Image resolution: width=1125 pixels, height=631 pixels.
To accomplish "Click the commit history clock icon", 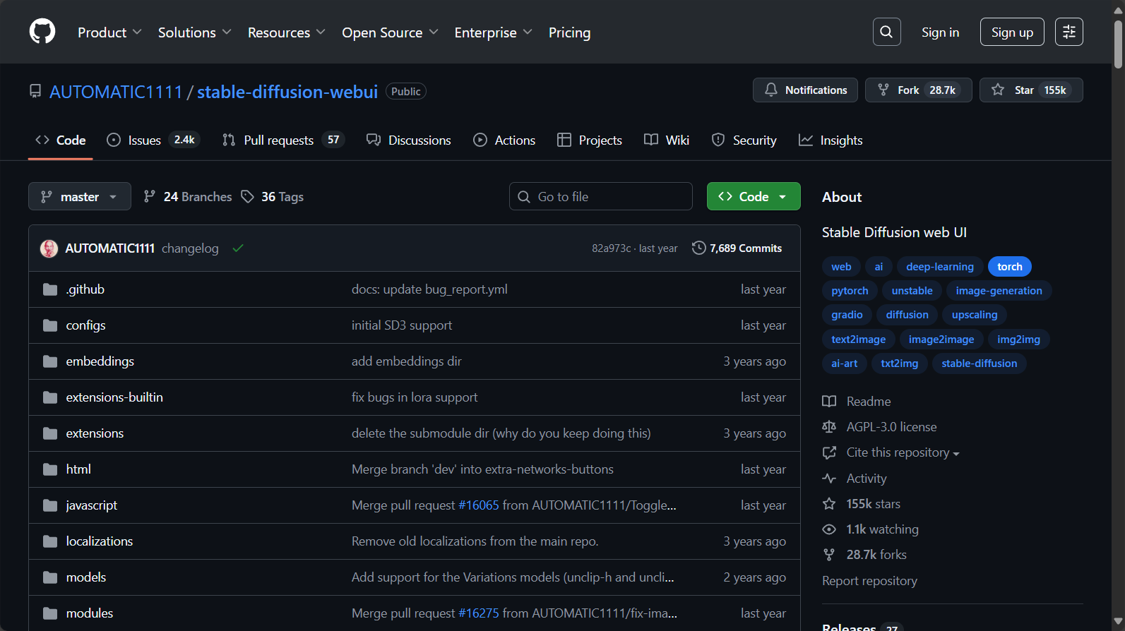I will click(698, 248).
